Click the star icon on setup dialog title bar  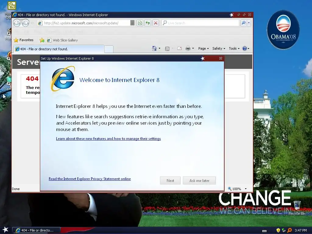click(x=203, y=58)
